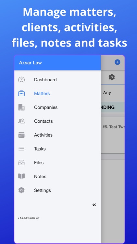Collapse sidebar with double chevron
The image size is (137, 244).
pos(94,205)
